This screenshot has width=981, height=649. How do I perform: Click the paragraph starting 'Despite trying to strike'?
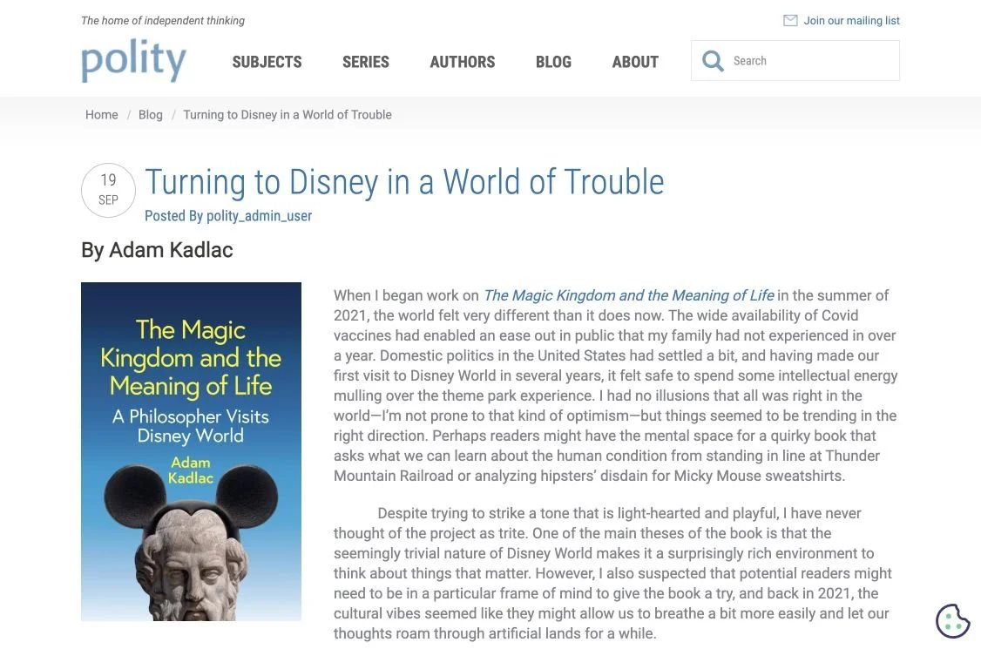click(612, 573)
